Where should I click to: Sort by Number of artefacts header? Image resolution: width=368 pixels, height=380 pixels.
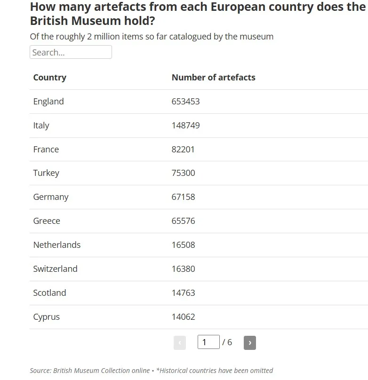tap(213, 77)
